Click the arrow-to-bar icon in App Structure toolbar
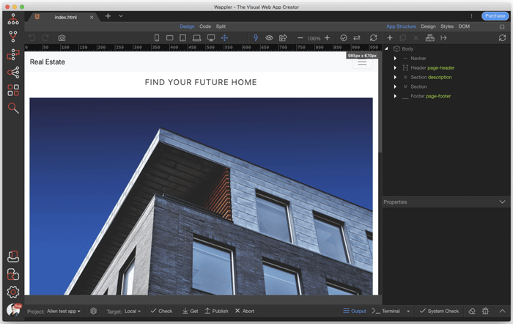This screenshot has height=324, width=513. (x=443, y=38)
